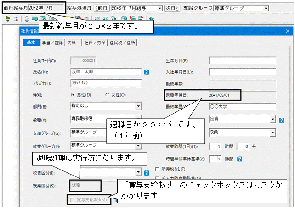Click the green building icon with down arrow

pos(8,19)
